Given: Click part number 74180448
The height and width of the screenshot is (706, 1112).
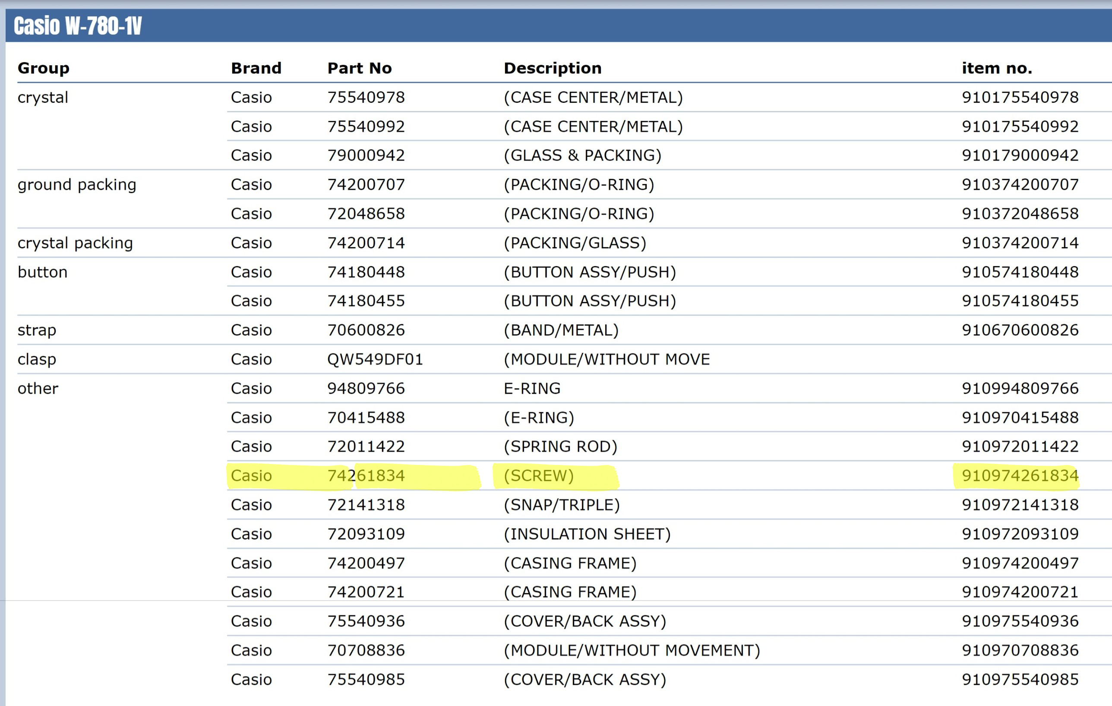Looking at the screenshot, I should point(366,272).
